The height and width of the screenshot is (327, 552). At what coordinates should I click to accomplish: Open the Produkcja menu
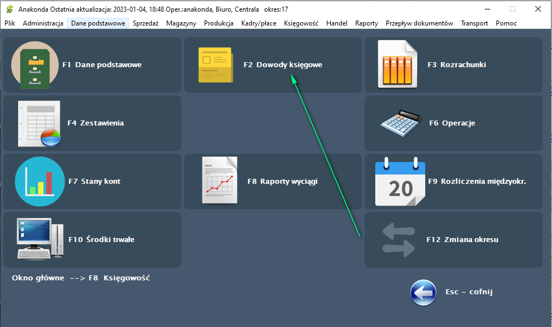218,23
